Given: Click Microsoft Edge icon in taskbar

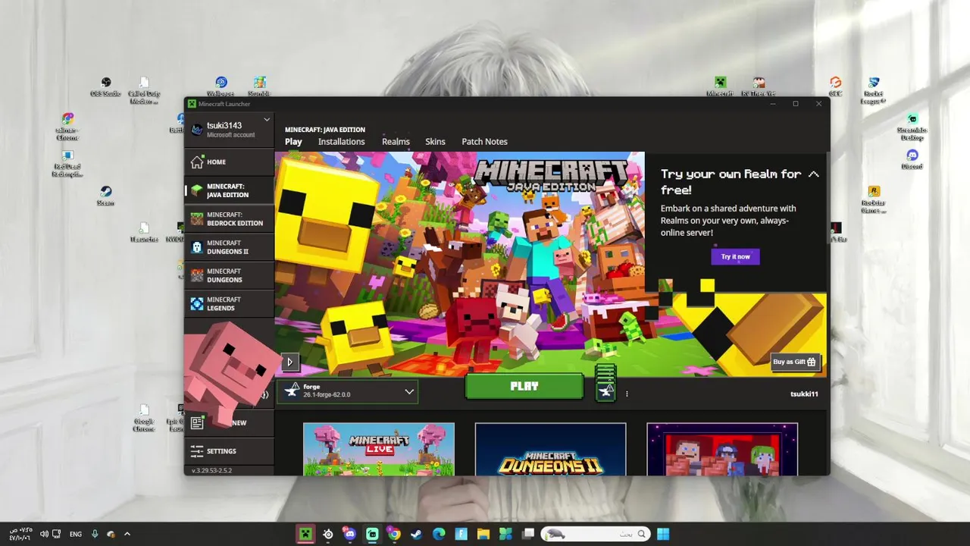Looking at the screenshot, I should [439, 534].
